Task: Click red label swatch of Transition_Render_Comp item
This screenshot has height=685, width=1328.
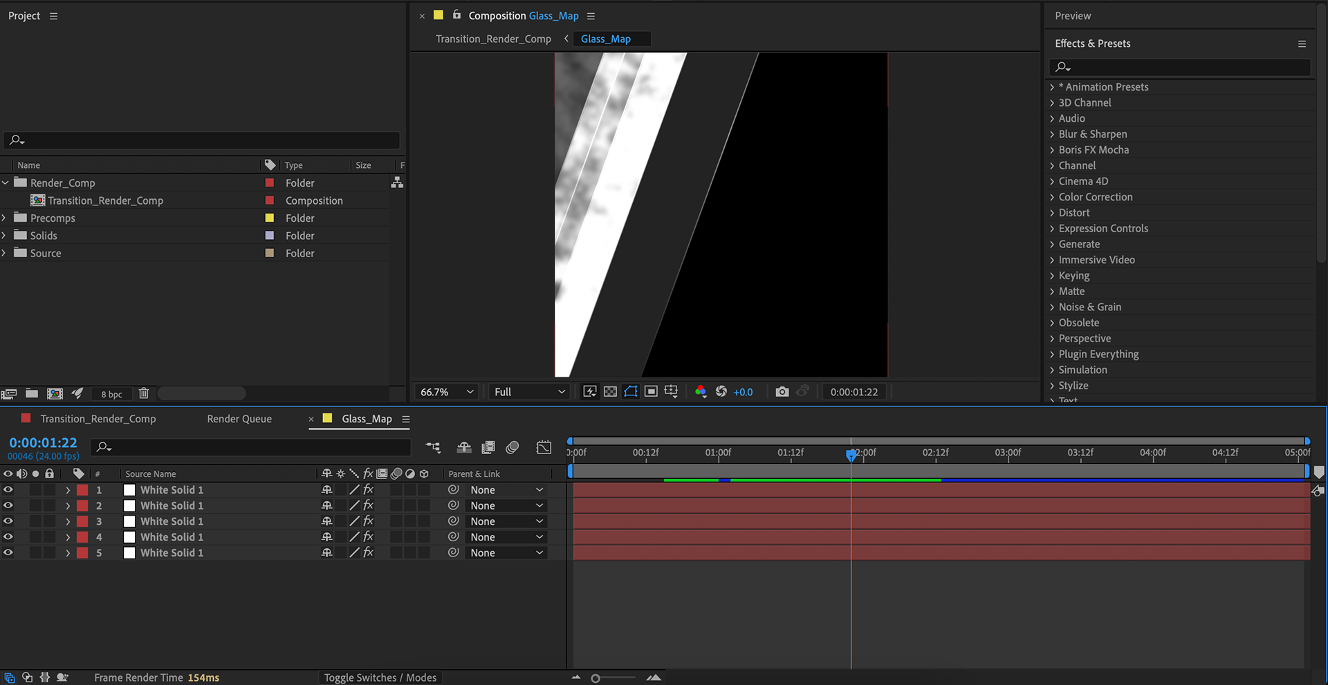Action: [270, 200]
